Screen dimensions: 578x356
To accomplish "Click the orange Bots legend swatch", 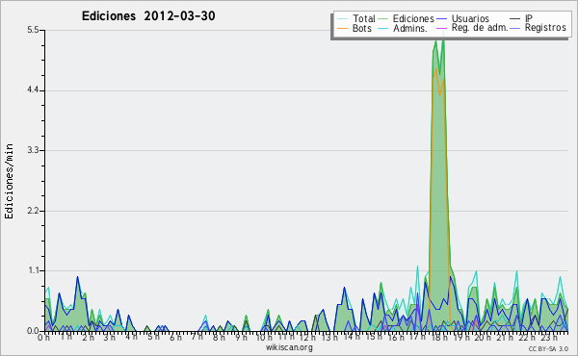I will pyautogui.click(x=342, y=28).
